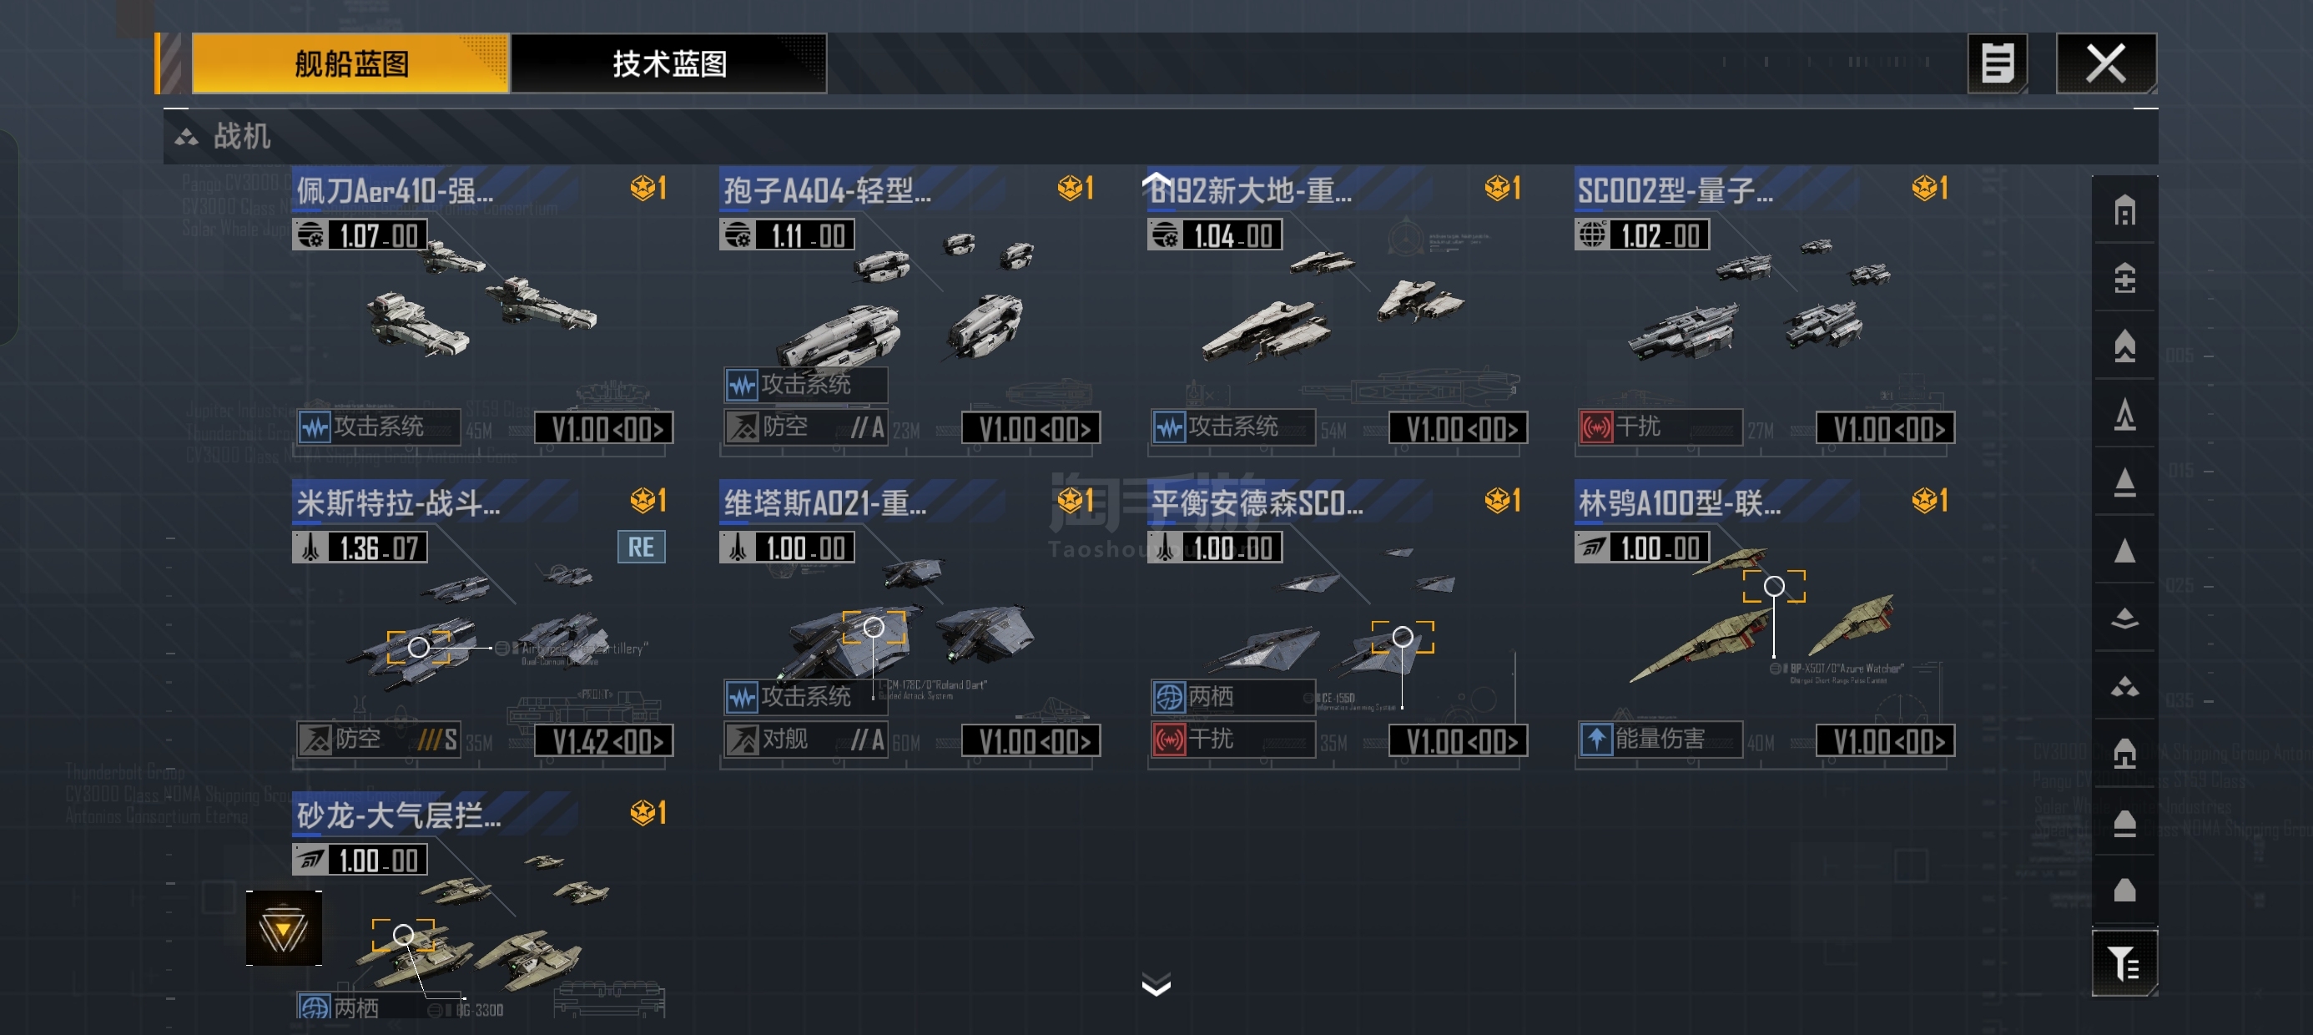The width and height of the screenshot is (2313, 1035).
Task: Switch to the 技术蓝图 tab
Action: tap(668, 63)
